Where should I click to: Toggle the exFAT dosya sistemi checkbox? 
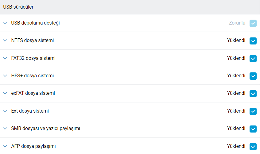pos(253,94)
